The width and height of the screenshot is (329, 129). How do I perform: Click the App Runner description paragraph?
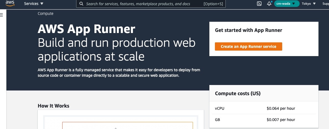pyautogui.click(x=119, y=73)
